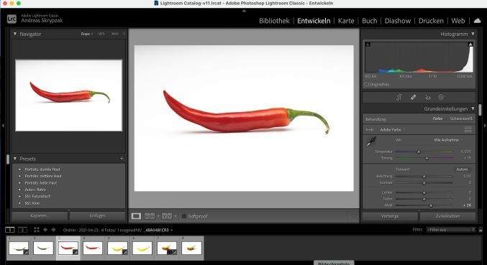Toggle the filter lock switch icon
Screen dimensions: 487x265
[x=481, y=230]
